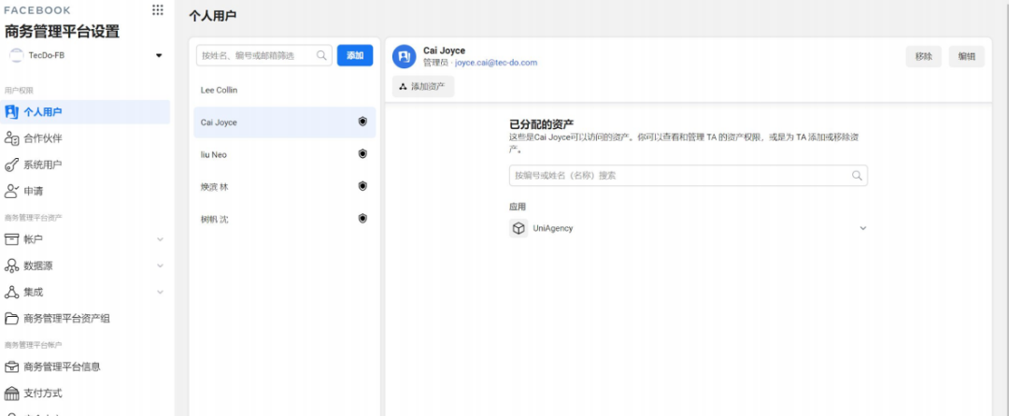Image resolution: width=1009 pixels, height=416 pixels.
Task: Click the assigned assets search field
Action: click(688, 175)
